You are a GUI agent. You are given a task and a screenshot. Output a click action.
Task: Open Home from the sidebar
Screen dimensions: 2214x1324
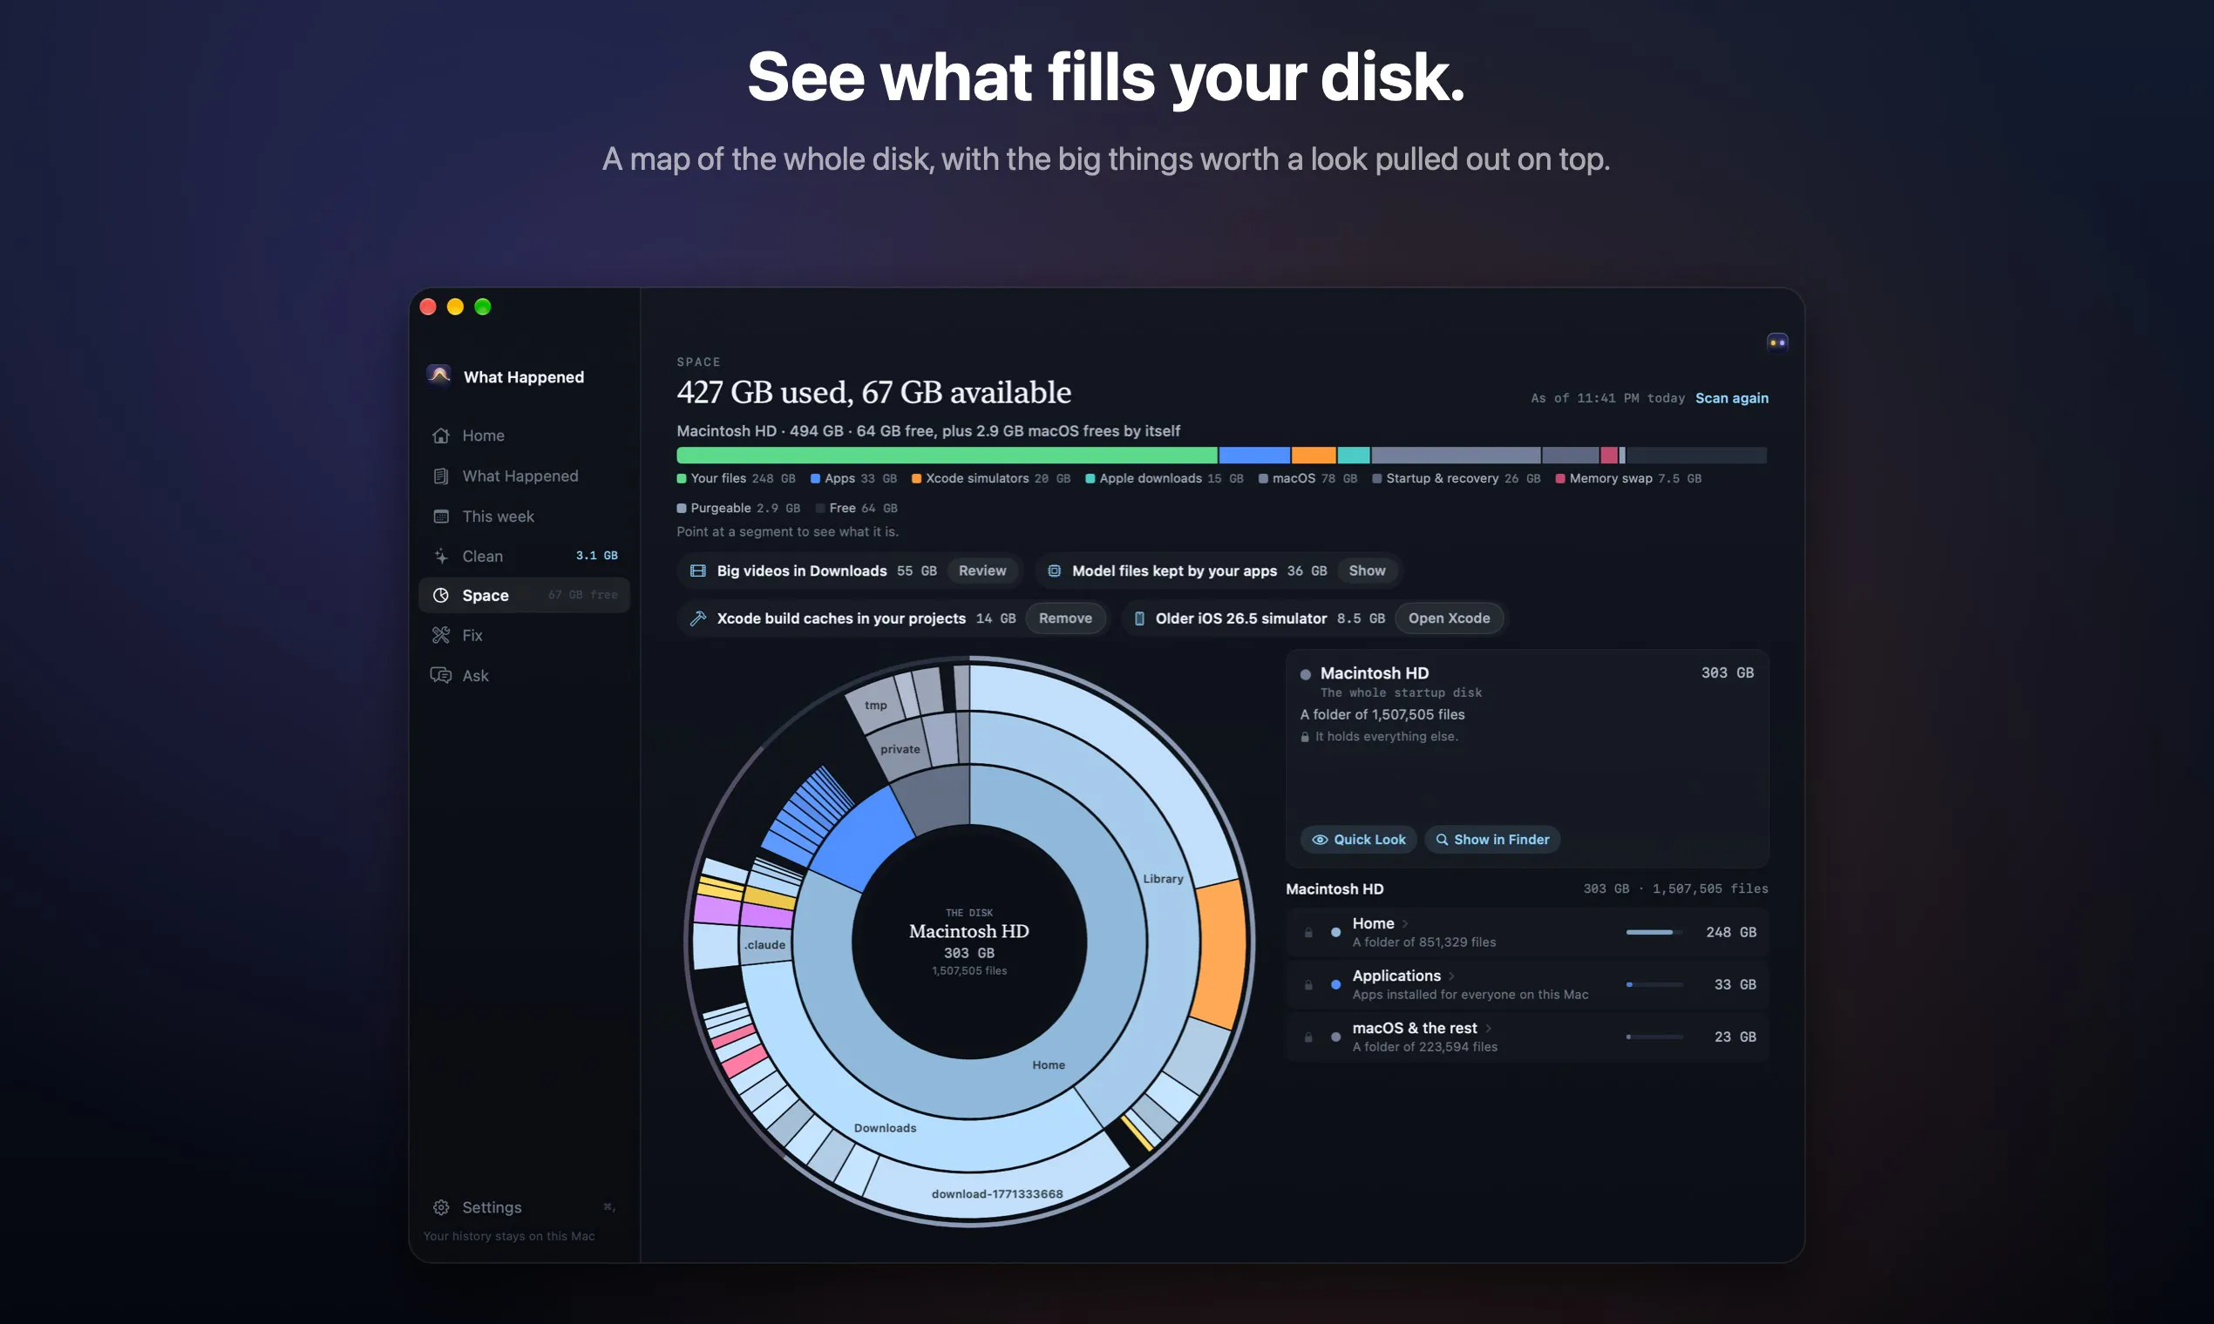pyautogui.click(x=523, y=436)
